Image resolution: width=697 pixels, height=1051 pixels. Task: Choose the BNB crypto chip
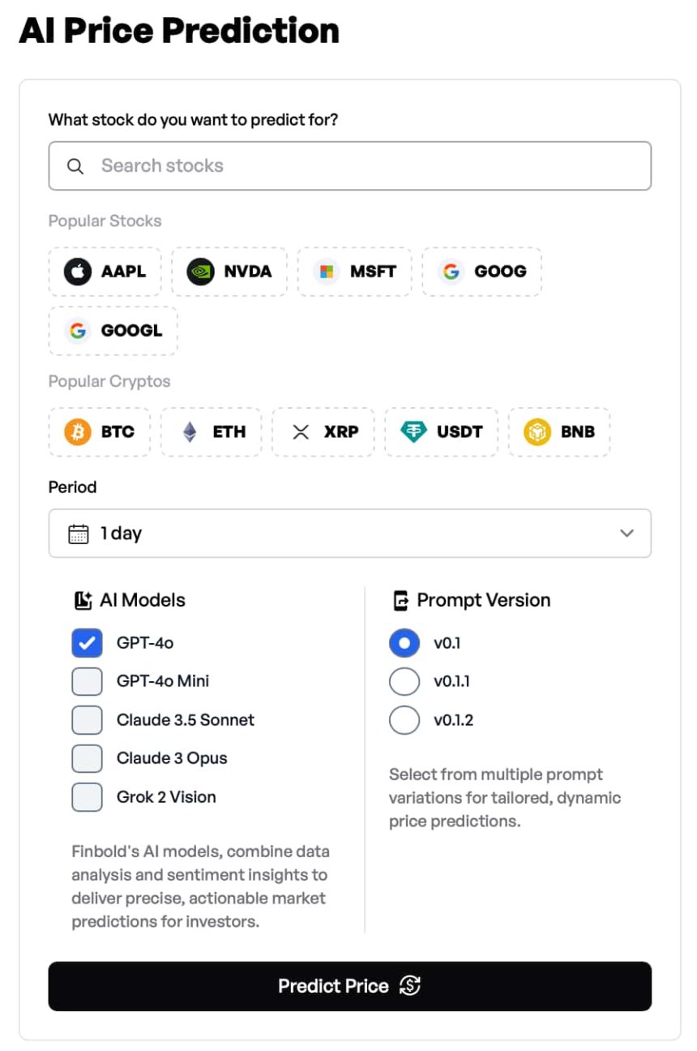pos(559,432)
